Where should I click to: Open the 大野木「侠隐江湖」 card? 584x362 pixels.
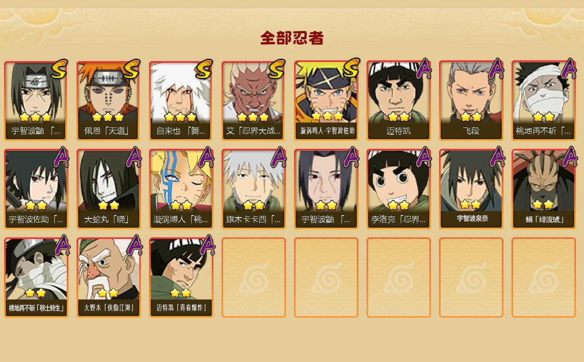point(108,278)
